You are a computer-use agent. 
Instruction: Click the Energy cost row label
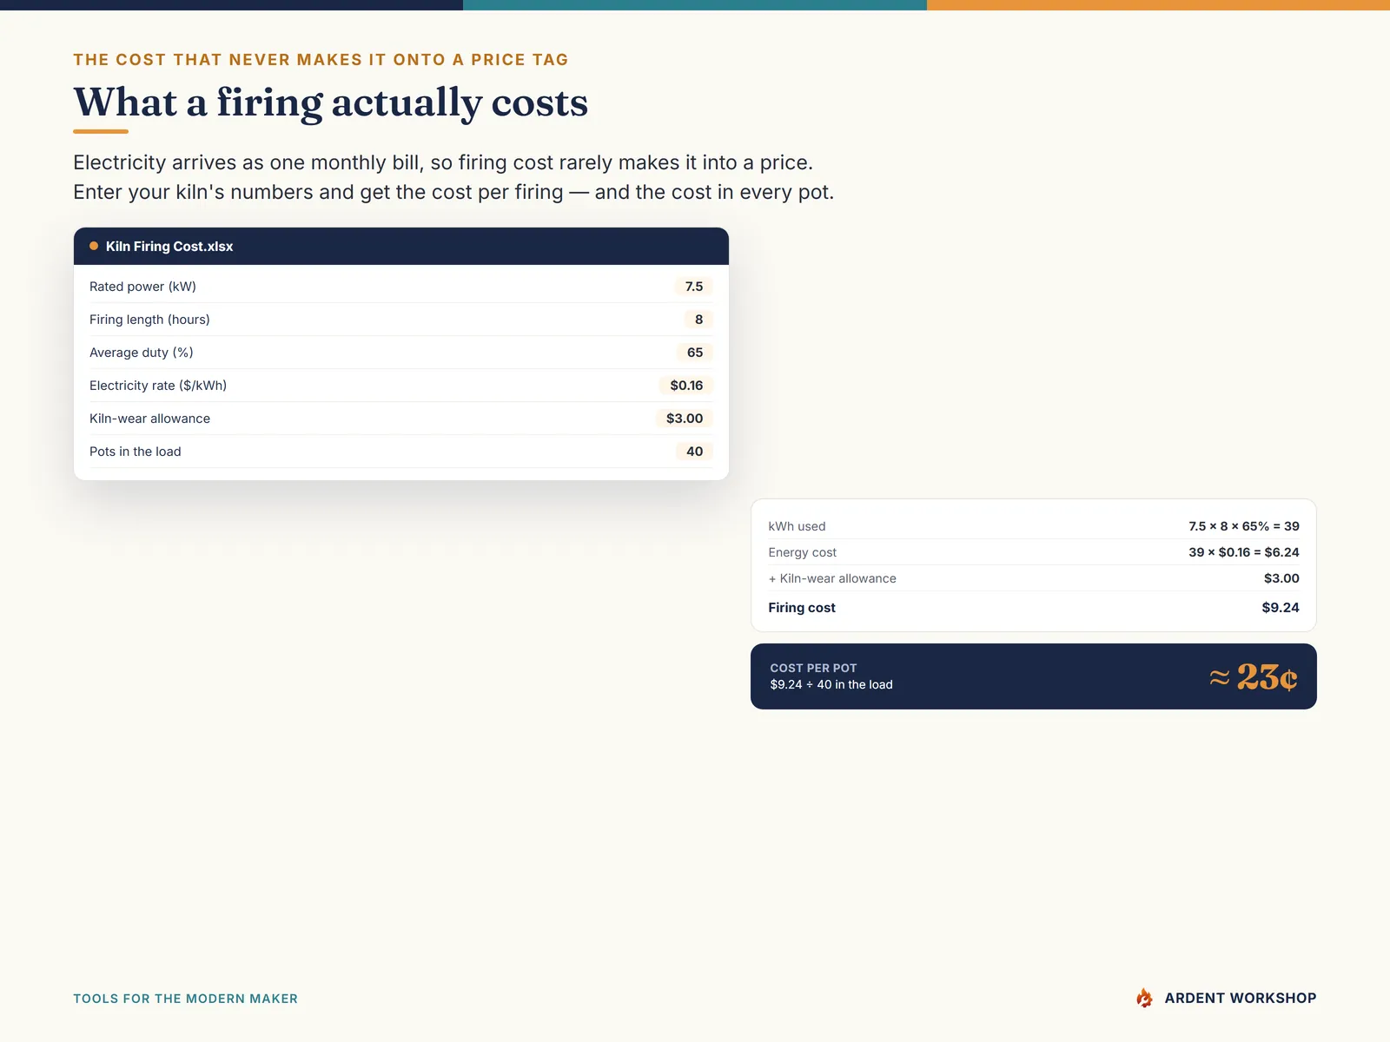(x=802, y=552)
